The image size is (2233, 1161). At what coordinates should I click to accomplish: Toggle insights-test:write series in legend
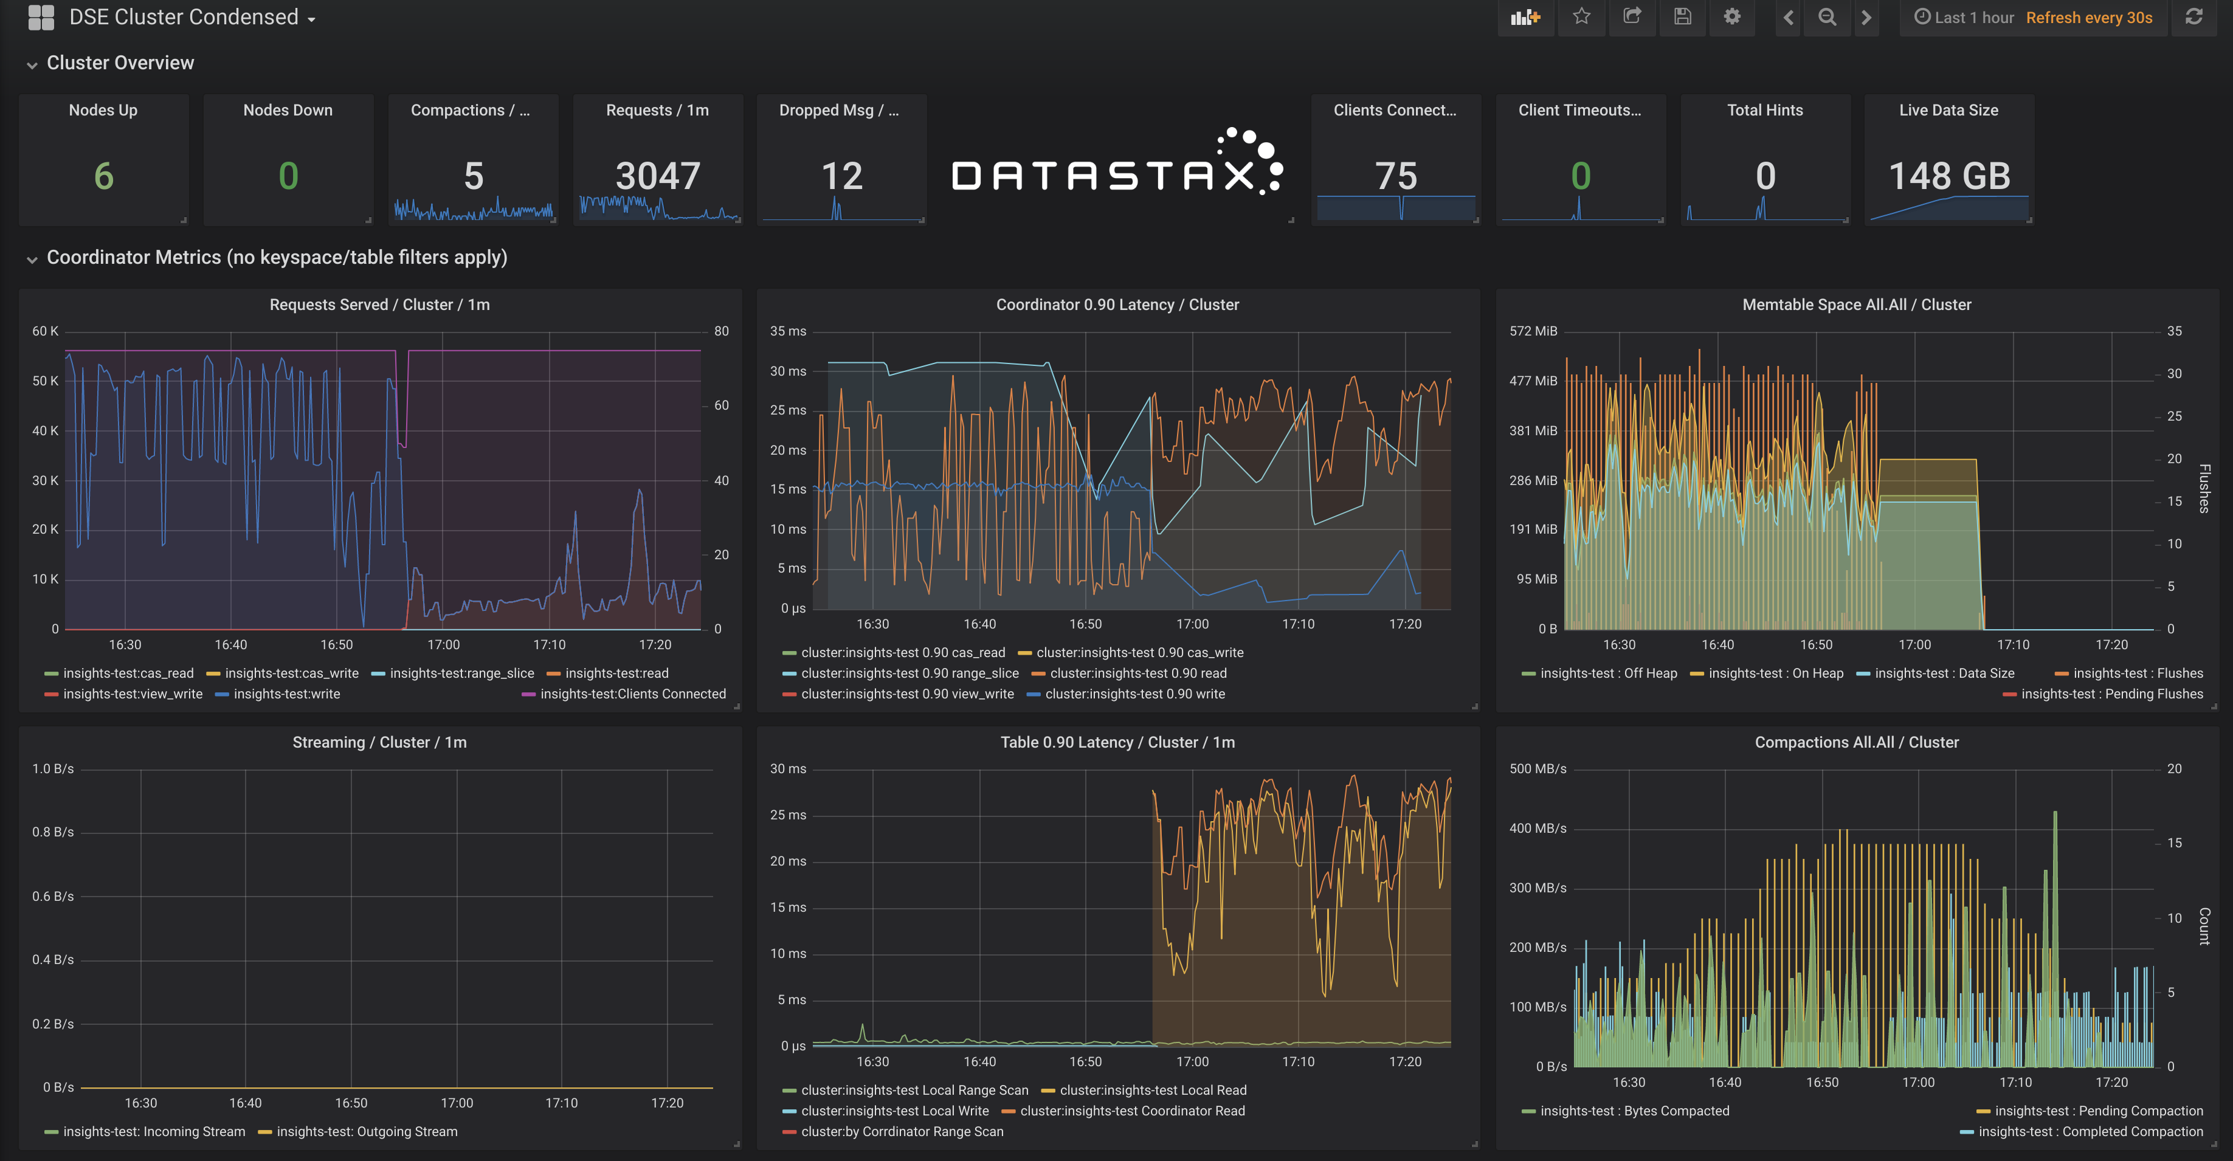click(286, 694)
